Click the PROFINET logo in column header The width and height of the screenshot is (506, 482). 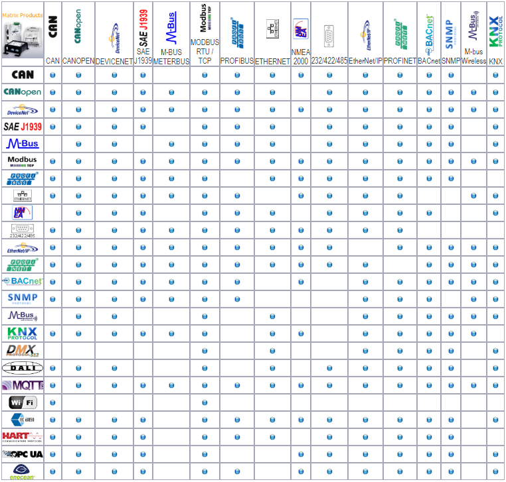(400, 34)
